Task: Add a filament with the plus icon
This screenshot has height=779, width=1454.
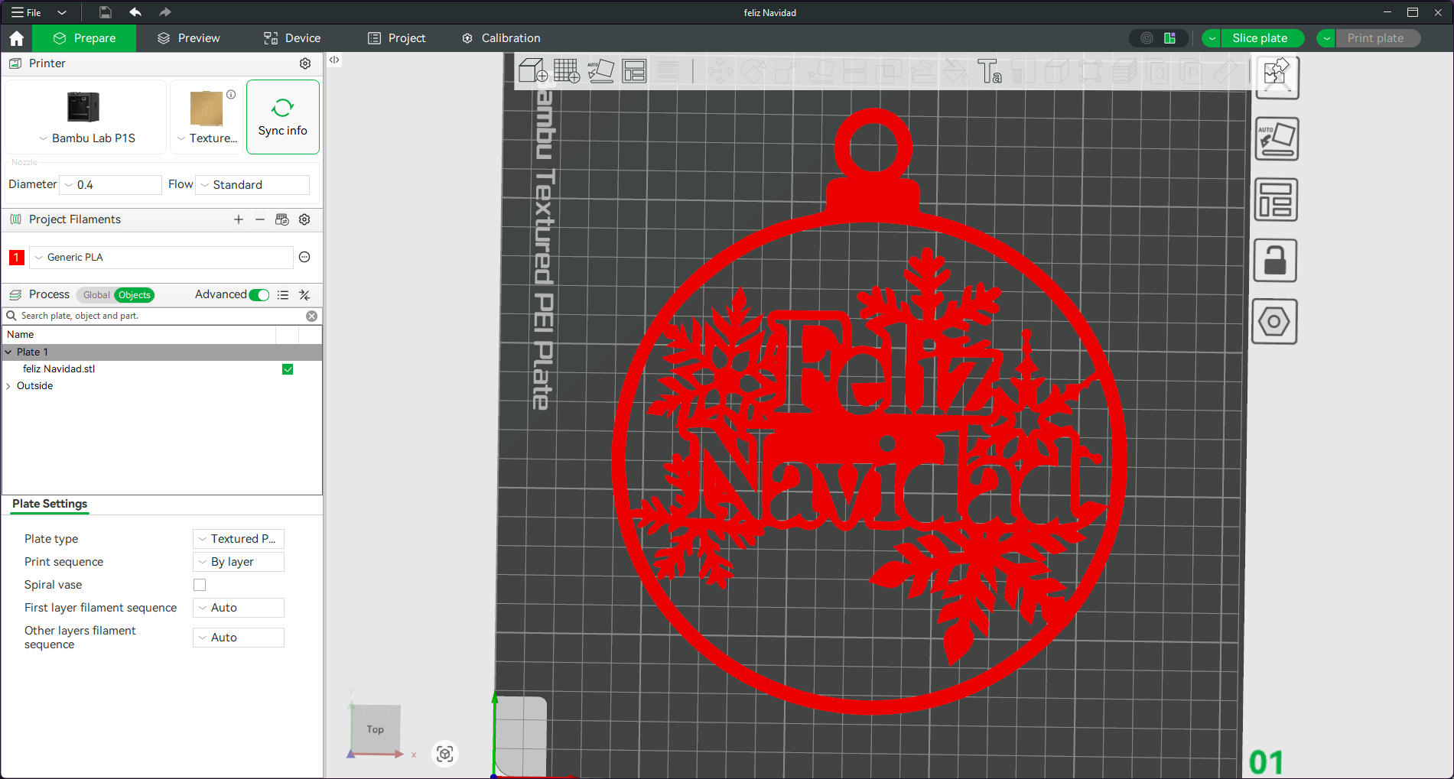Action: coord(239,219)
